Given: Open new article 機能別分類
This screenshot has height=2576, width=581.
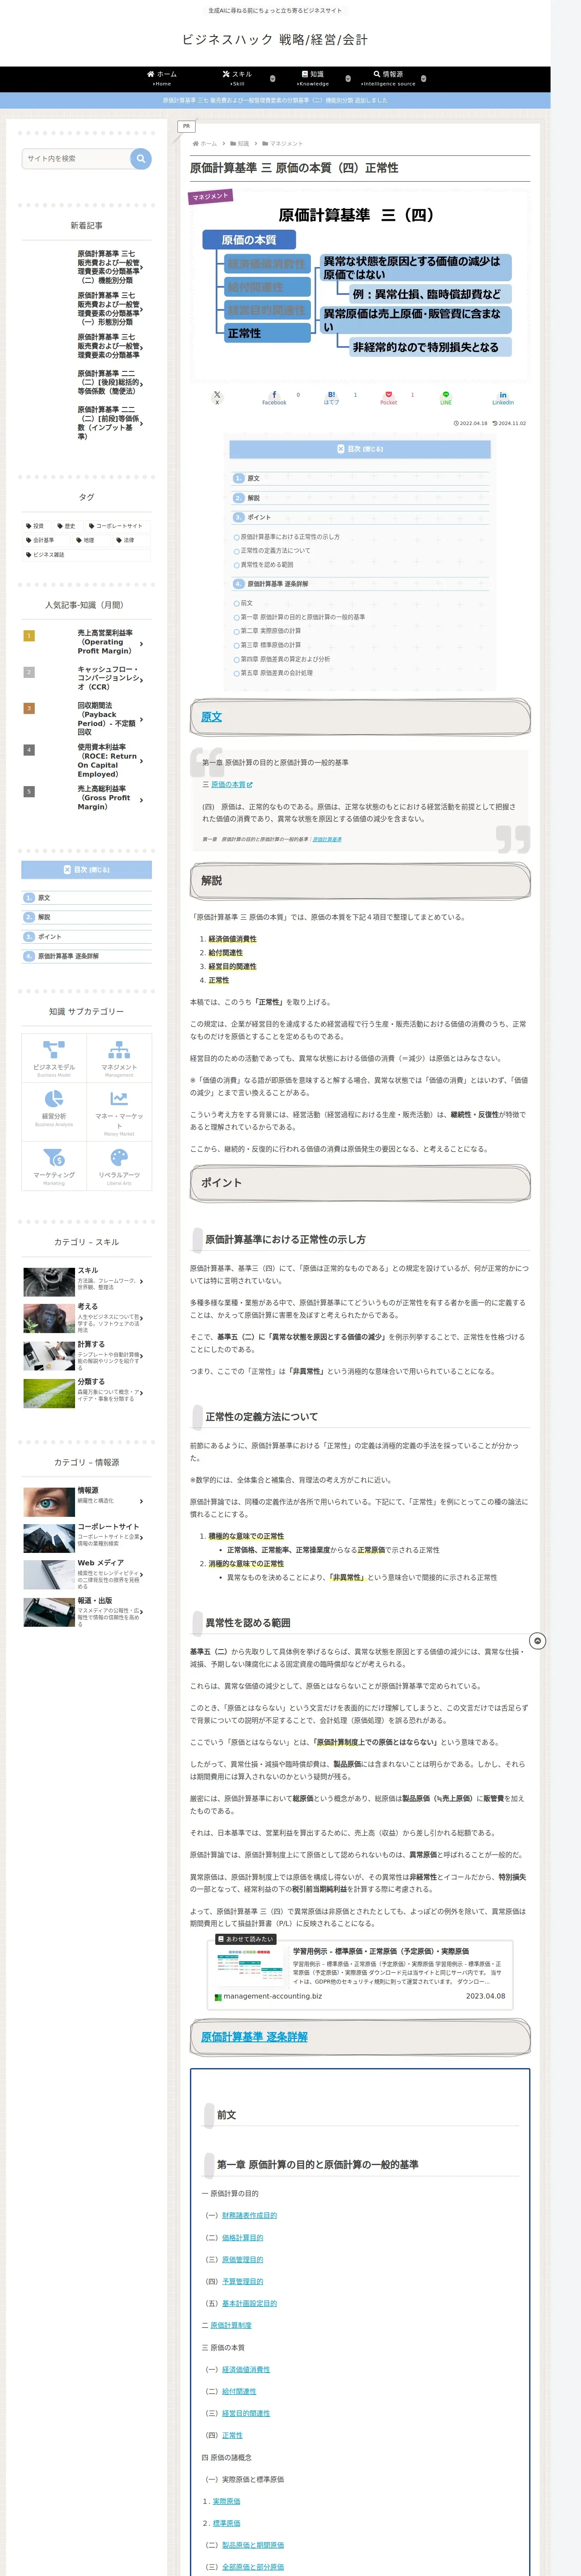Looking at the screenshot, I should [87, 267].
